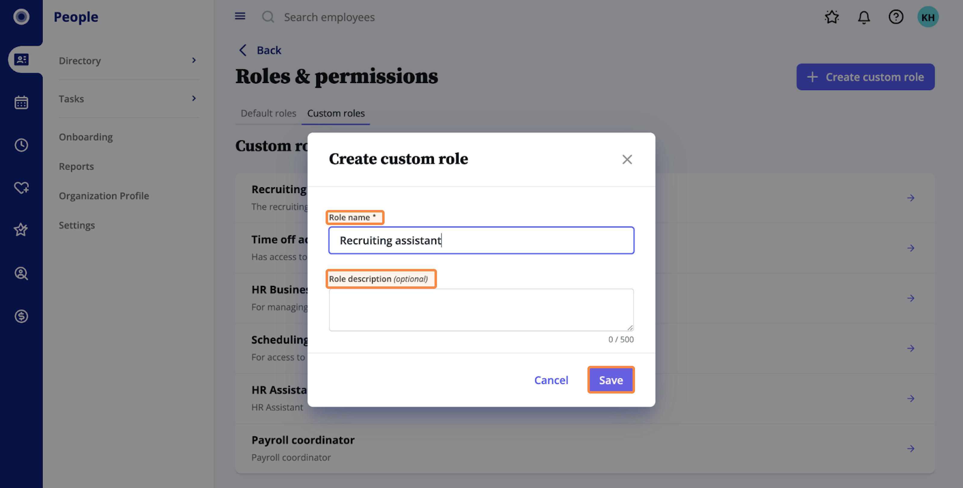The height and width of the screenshot is (488, 963).
Task: Cancel the create custom role dialog
Action: click(x=551, y=380)
